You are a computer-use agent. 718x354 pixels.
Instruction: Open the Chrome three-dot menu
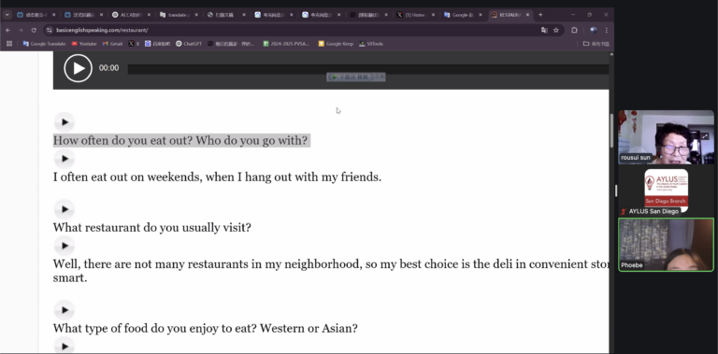pyautogui.click(x=606, y=30)
